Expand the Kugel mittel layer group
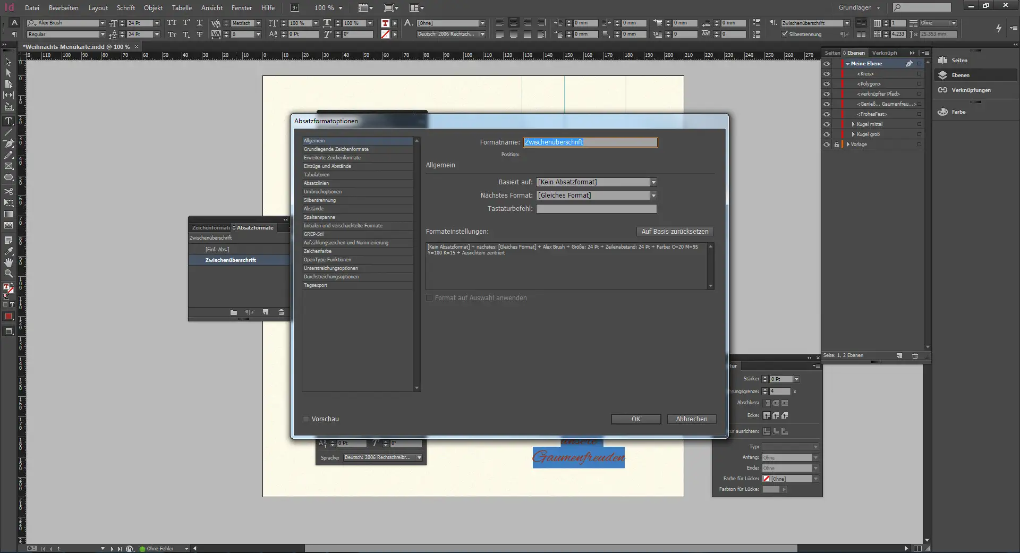1020x553 pixels. click(x=853, y=124)
